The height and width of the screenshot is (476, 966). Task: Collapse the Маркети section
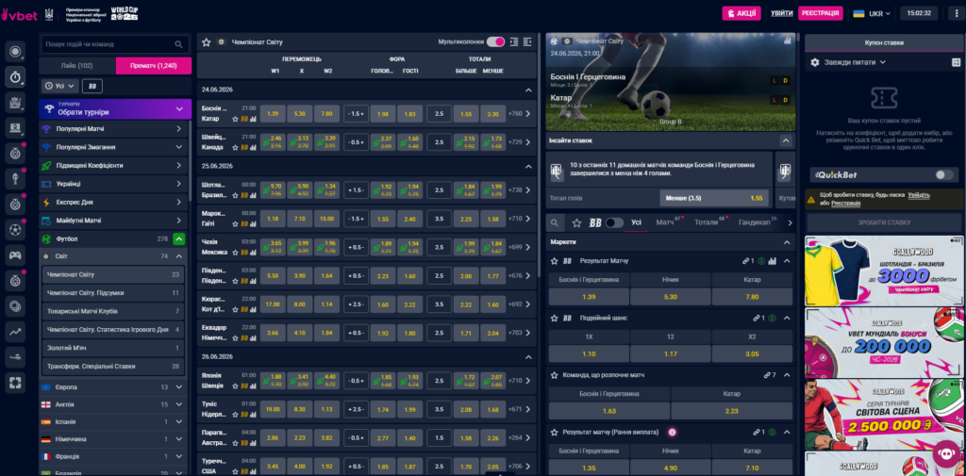[x=787, y=242]
